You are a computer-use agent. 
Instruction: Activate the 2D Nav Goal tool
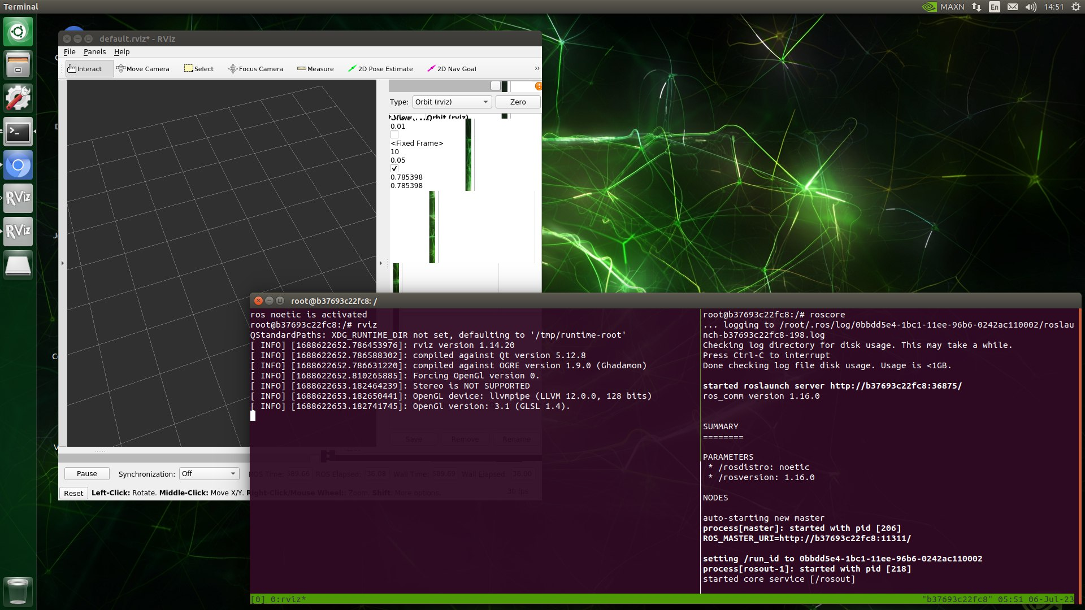(452, 69)
